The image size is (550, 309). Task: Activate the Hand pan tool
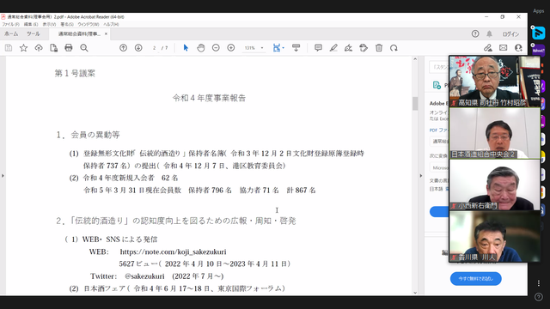(200, 48)
